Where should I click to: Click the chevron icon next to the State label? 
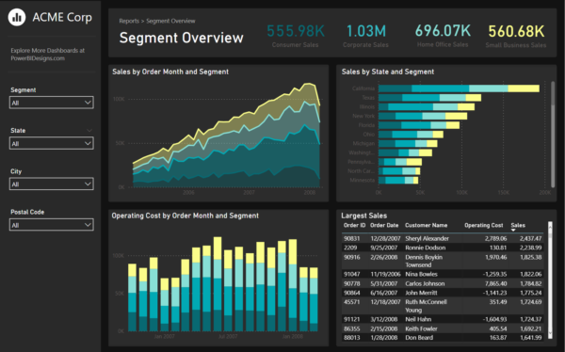point(89,131)
